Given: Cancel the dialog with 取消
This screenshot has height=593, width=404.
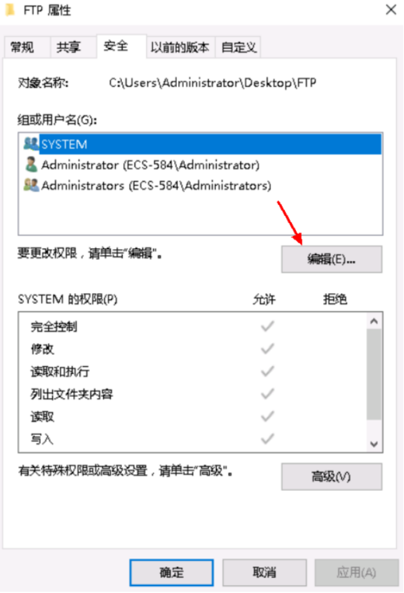Looking at the screenshot, I should [x=264, y=573].
